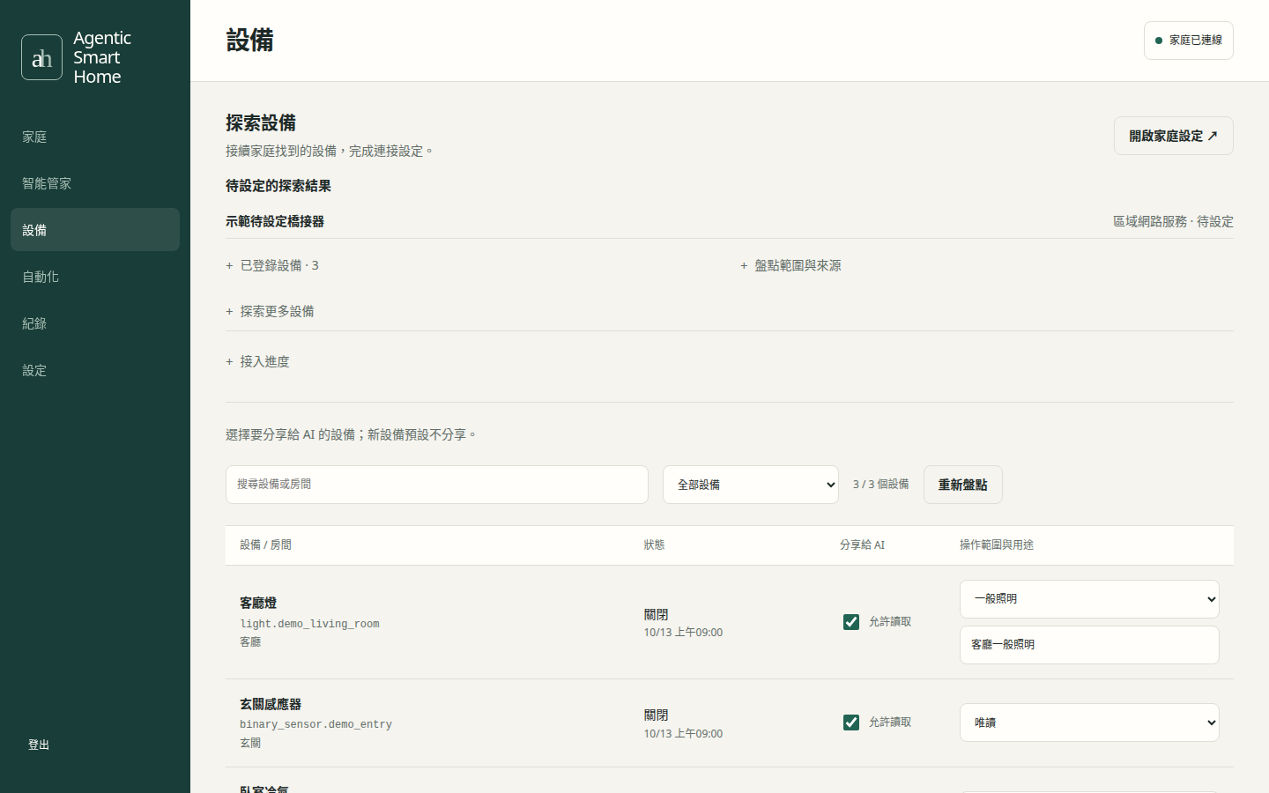Screen dimensions: 1269x793
Task: Click the light.demo_living_room entity ID
Action: 309,624
